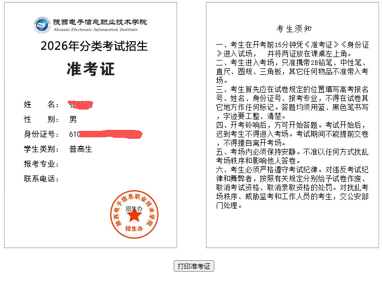
Task: Click the 性别 field label
Action: coord(41,119)
